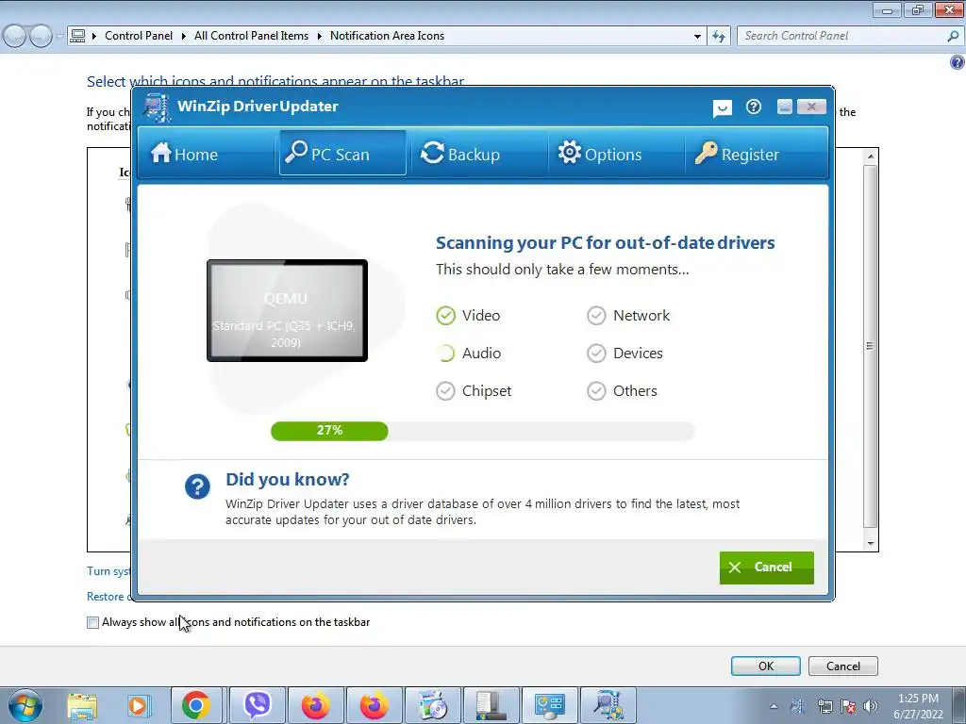The image size is (966, 724).
Task: Open the first Firefox taskbar icon
Action: pyautogui.click(x=315, y=705)
